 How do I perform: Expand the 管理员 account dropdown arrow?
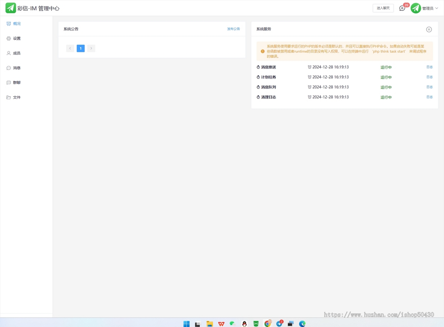click(x=437, y=8)
